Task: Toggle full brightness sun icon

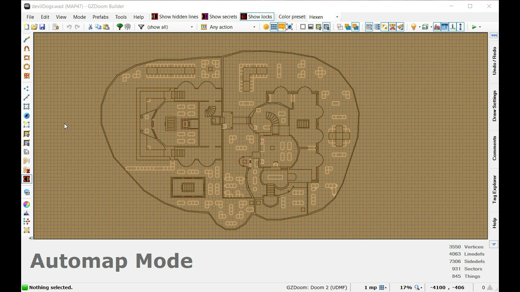Action: click(266, 27)
